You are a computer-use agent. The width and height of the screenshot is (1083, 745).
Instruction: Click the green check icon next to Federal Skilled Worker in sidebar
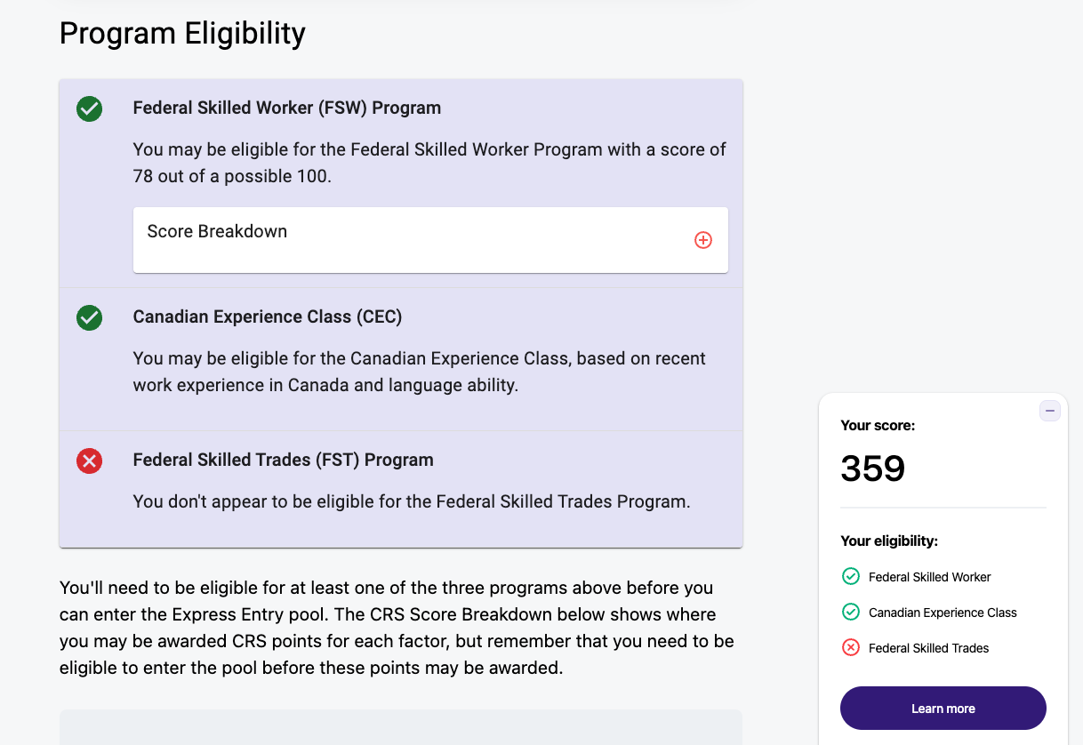pos(849,576)
